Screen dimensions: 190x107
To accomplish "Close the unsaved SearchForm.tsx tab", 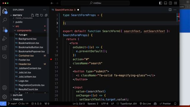I will [x=78, y=10].
